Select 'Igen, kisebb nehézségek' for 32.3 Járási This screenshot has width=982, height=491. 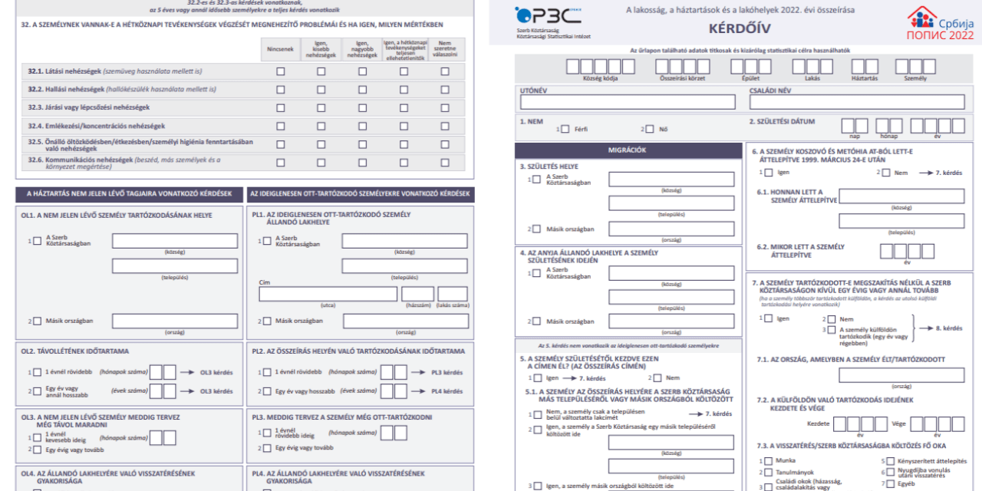coord(321,108)
